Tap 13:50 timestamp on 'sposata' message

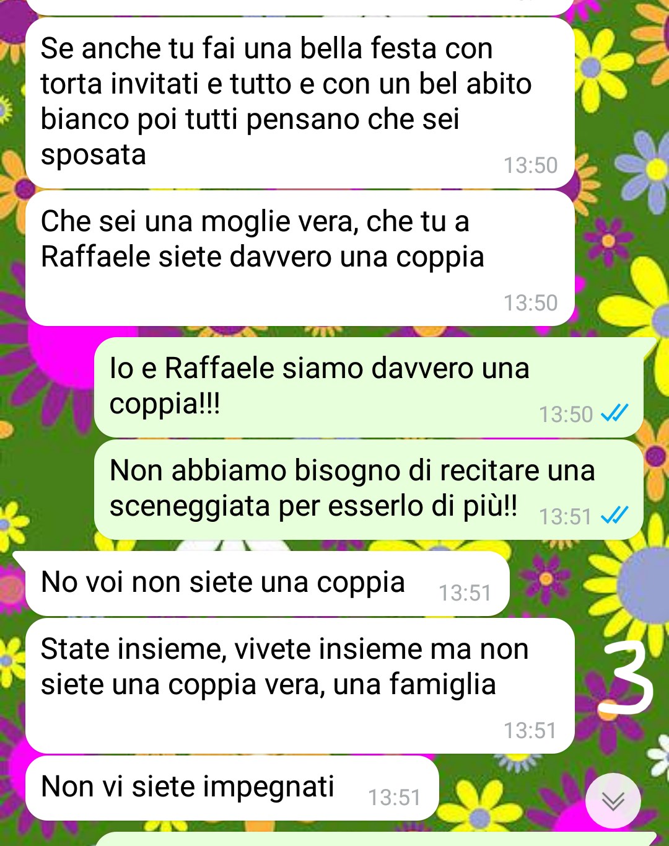coord(530,165)
